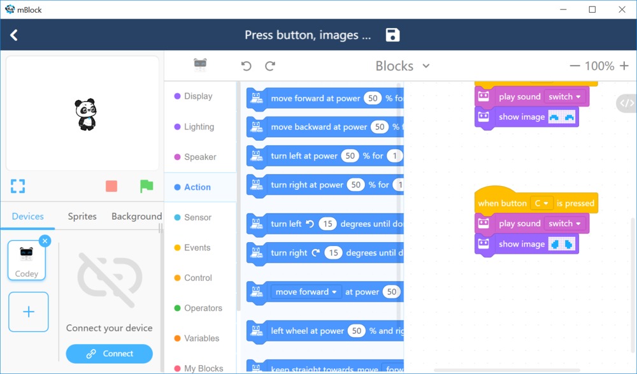This screenshot has height=374, width=637.
Task: Select the left wheel at power block
Action: (325, 331)
